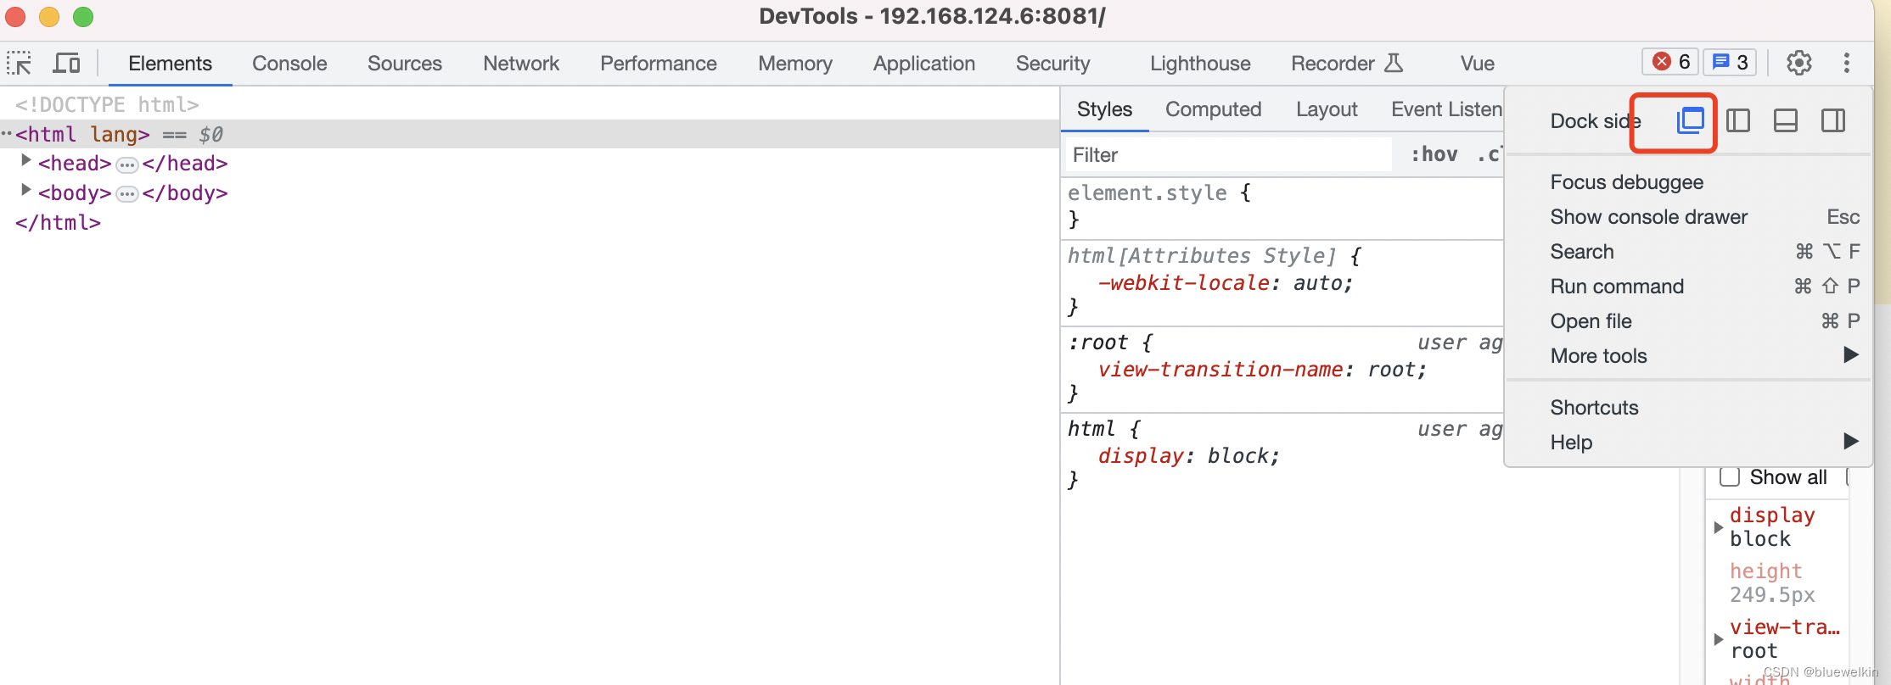Screen dimensions: 1891x685
Task: Open the Security tab
Action: click(x=1053, y=64)
